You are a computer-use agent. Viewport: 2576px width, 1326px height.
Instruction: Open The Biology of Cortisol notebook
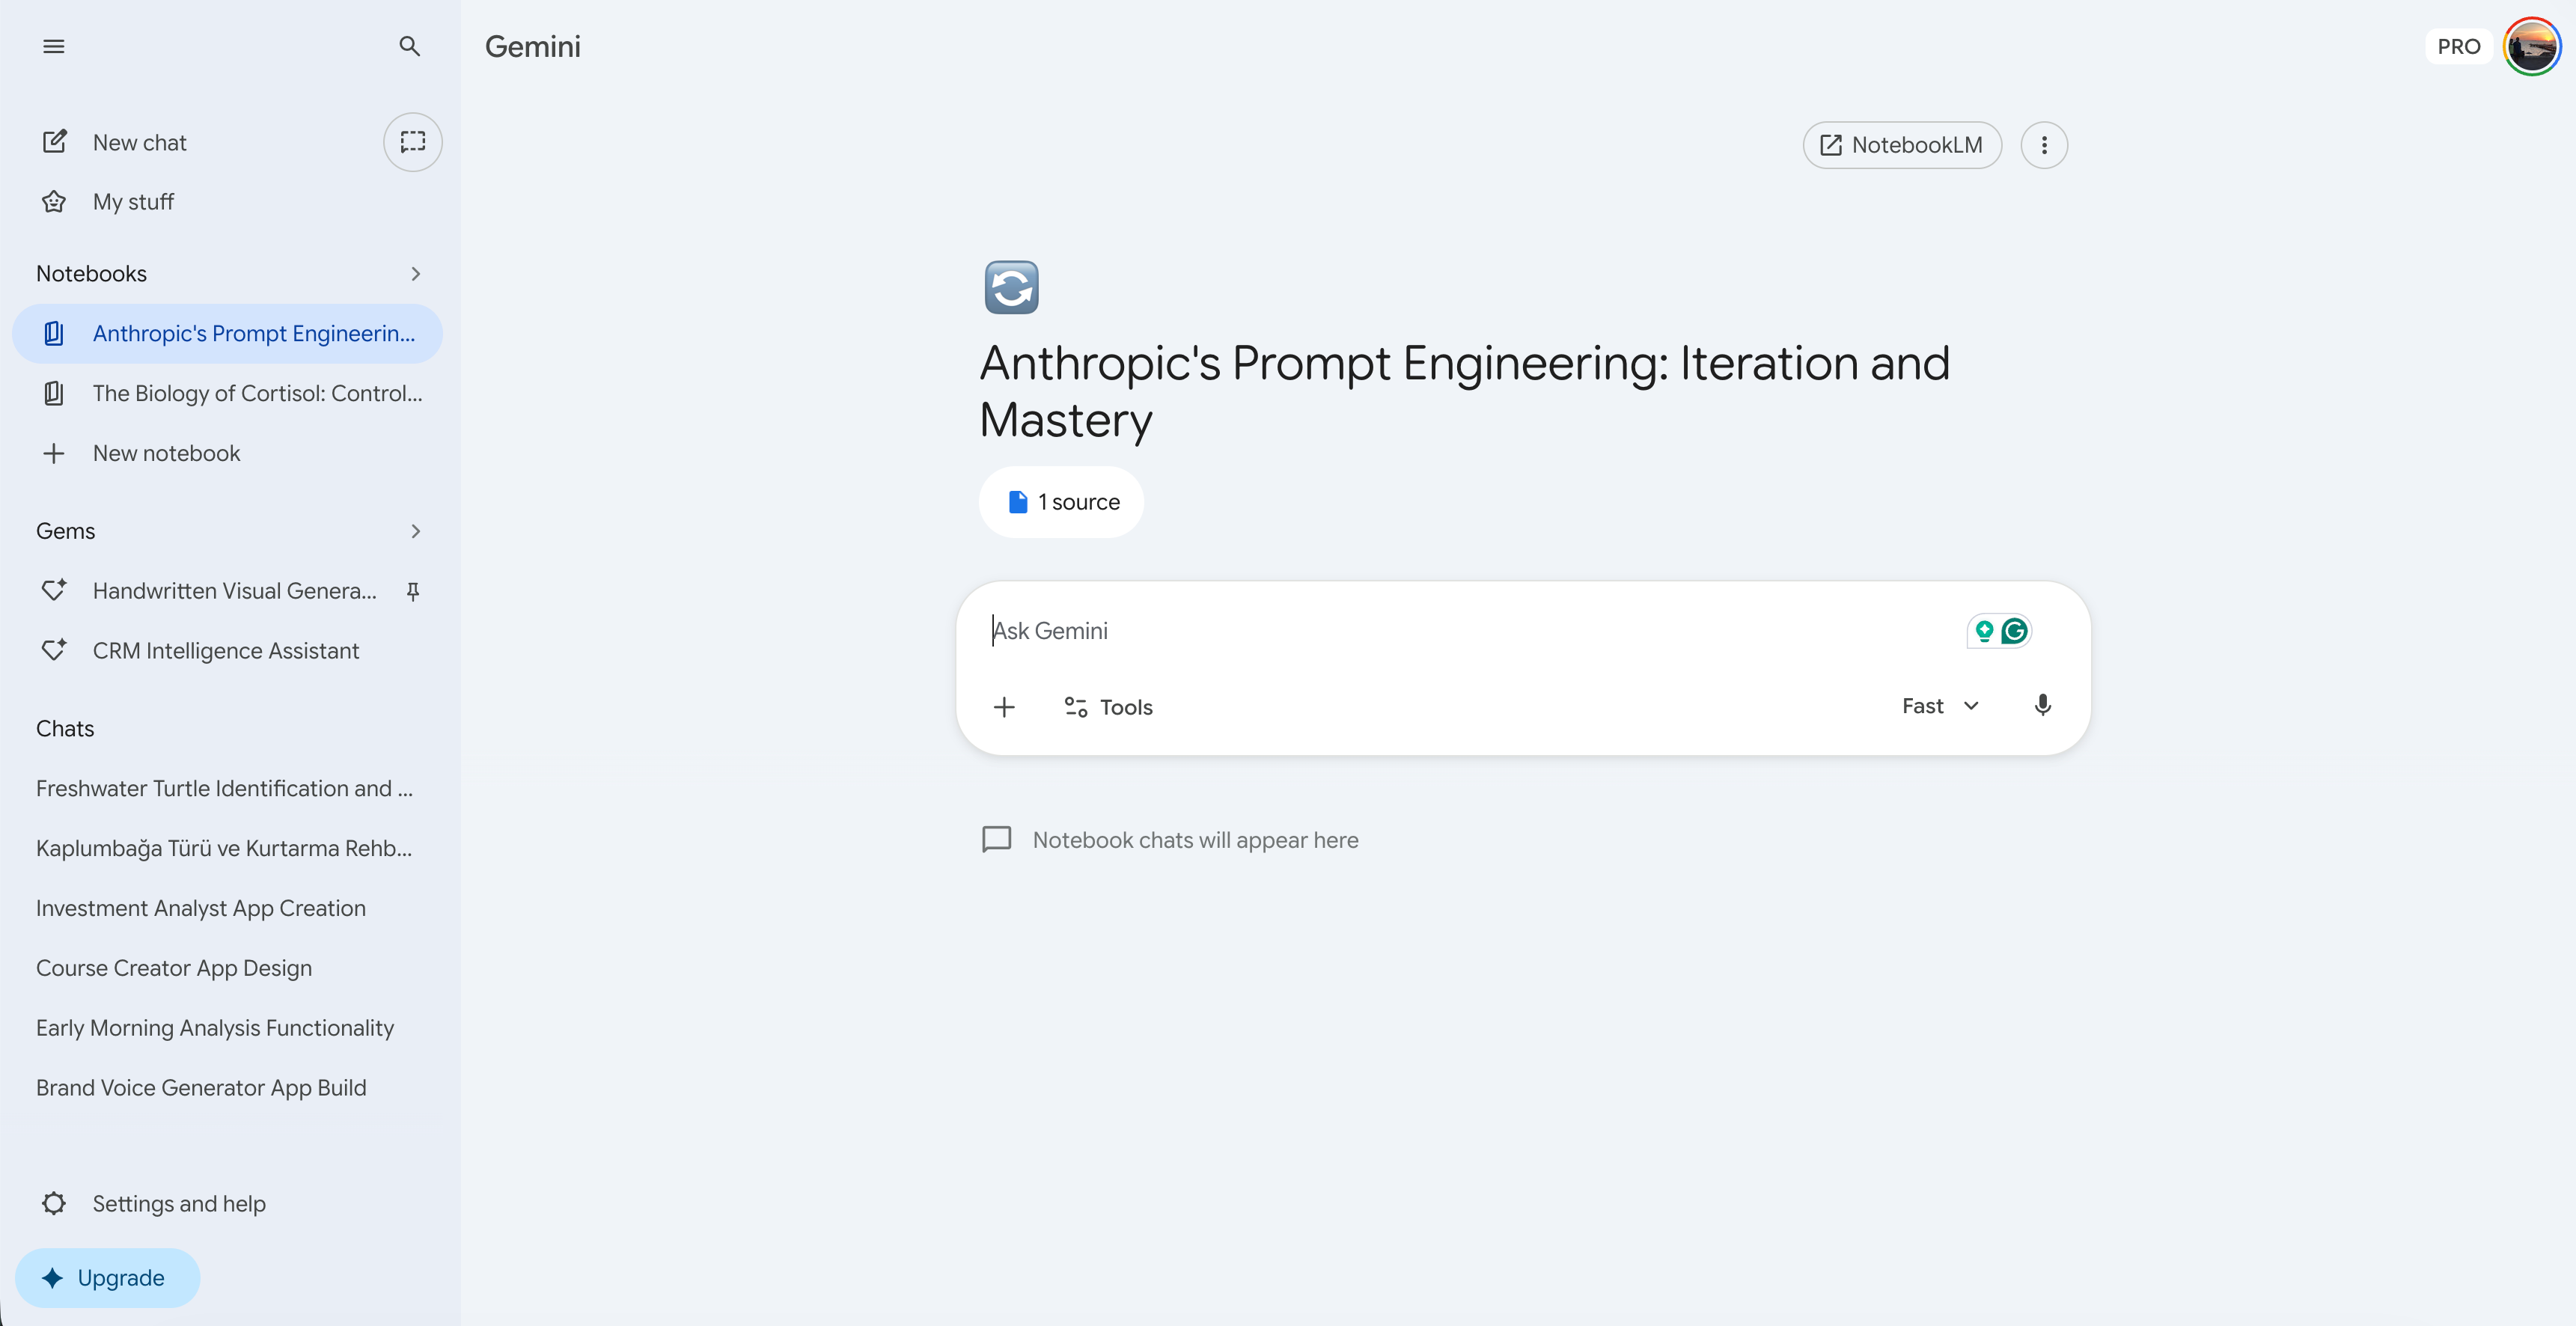coord(257,393)
